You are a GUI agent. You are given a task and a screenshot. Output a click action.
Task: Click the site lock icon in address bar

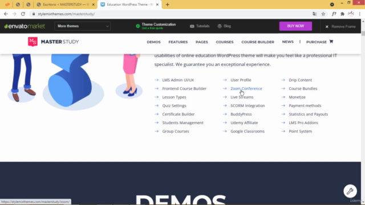click(x=34, y=14)
